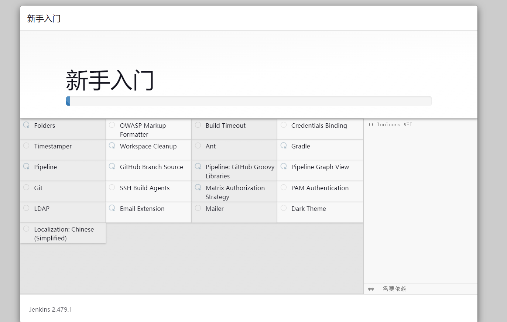Click the Pipeline plugin name

click(45, 167)
